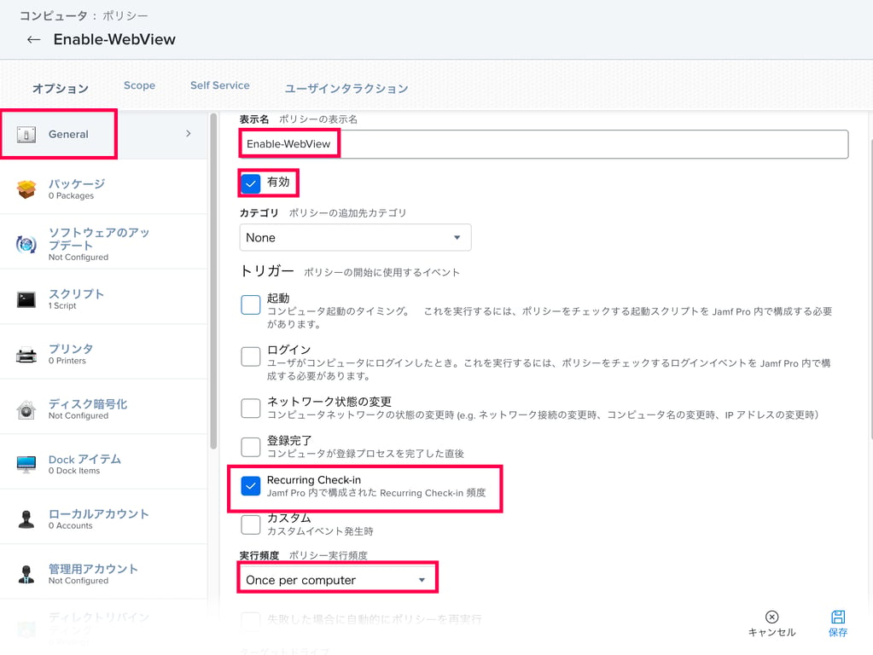Click the Printers icon

(26, 355)
